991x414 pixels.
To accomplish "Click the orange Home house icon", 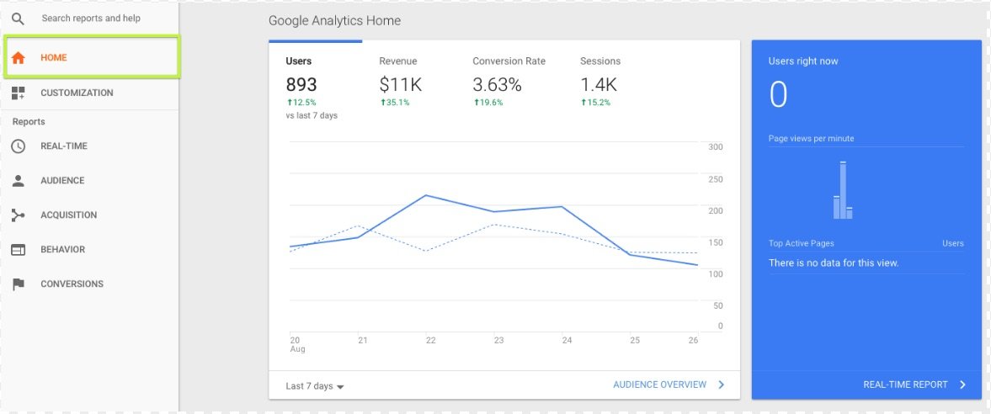I will tap(18, 58).
